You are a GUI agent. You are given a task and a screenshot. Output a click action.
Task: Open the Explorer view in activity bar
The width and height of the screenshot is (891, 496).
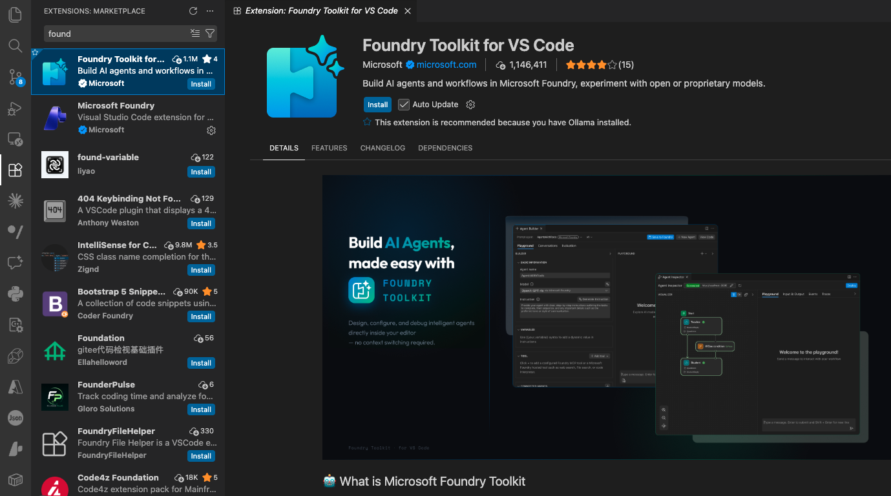(15, 14)
